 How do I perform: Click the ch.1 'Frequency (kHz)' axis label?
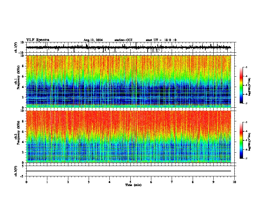point(18,78)
